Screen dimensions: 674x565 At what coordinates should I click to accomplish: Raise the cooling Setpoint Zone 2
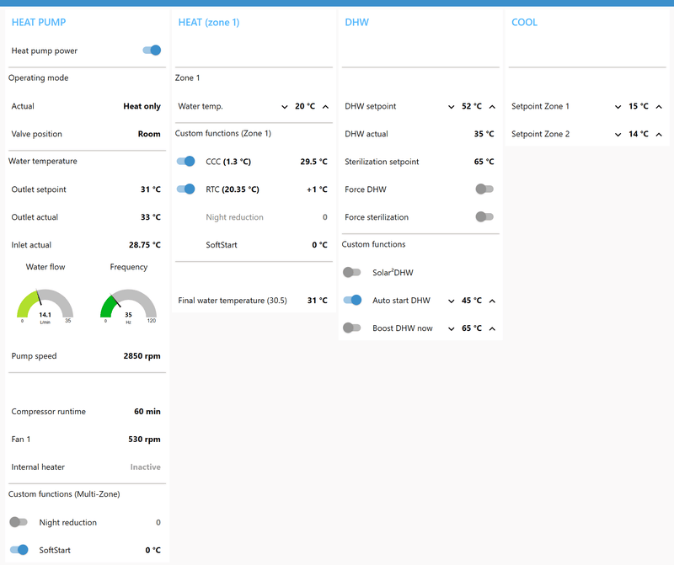coord(659,135)
